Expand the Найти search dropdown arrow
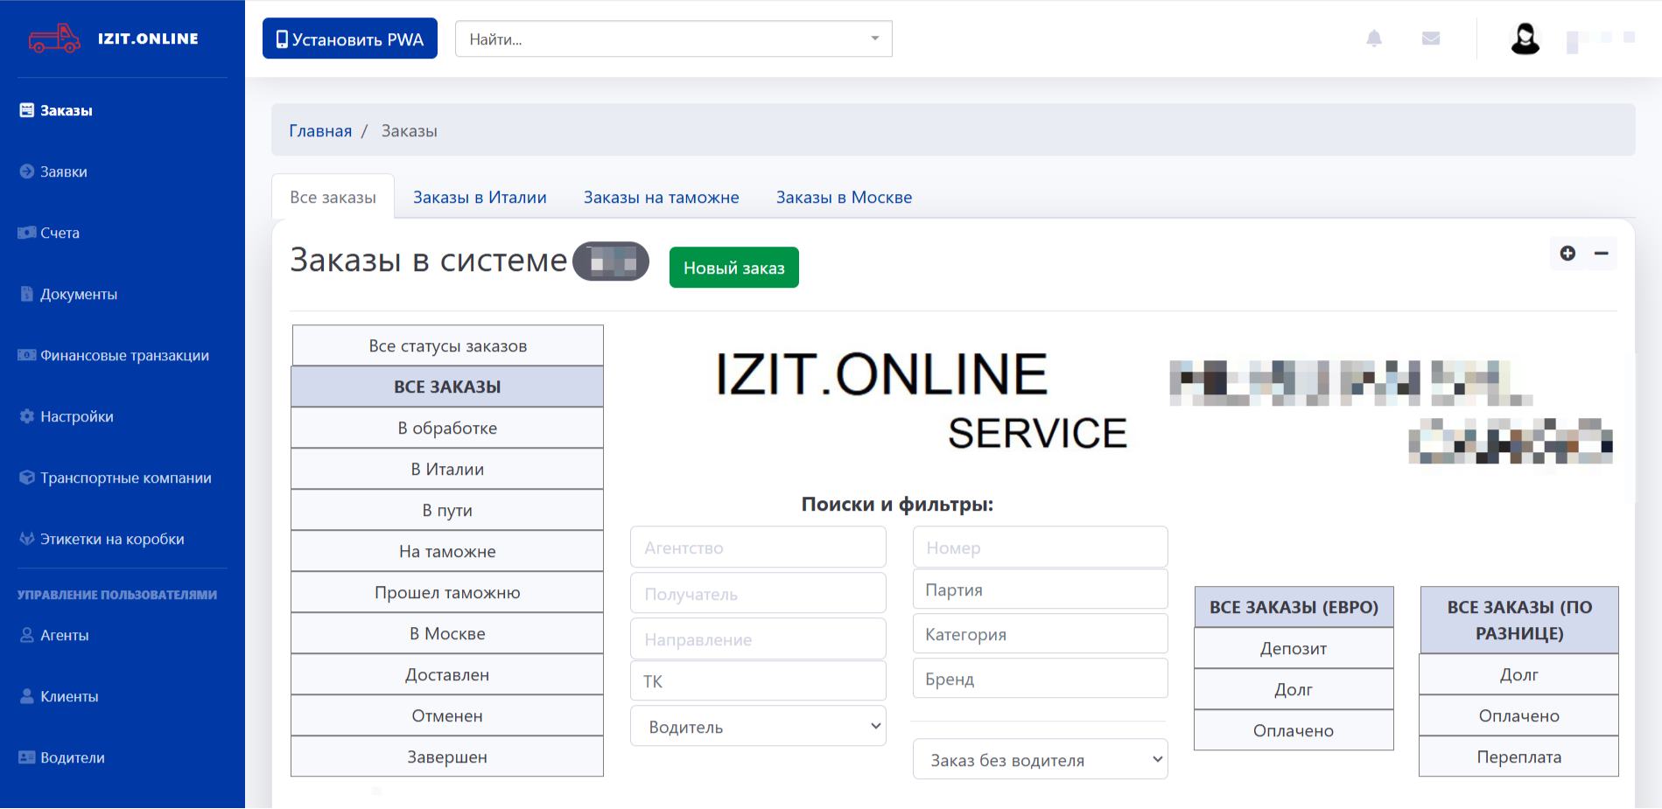The image size is (1662, 809). [874, 38]
